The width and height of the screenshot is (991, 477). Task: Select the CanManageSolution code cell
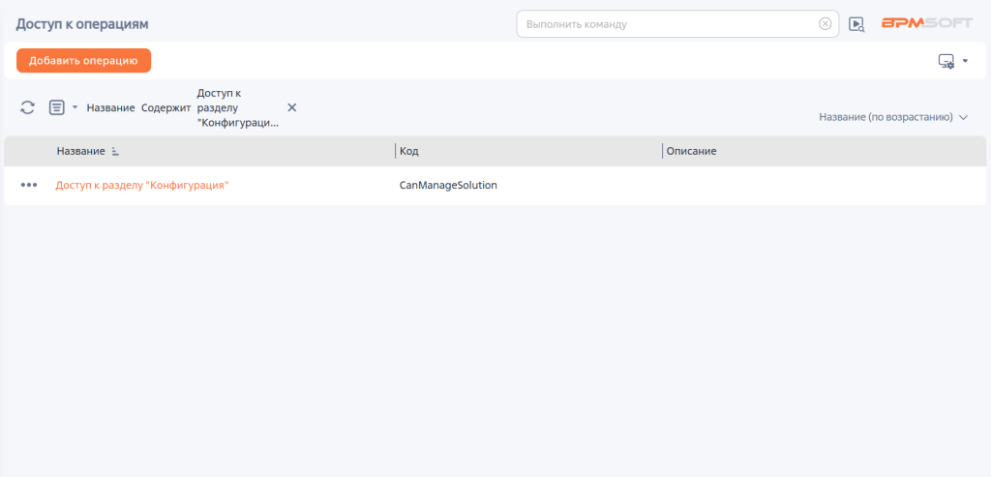coord(448,185)
